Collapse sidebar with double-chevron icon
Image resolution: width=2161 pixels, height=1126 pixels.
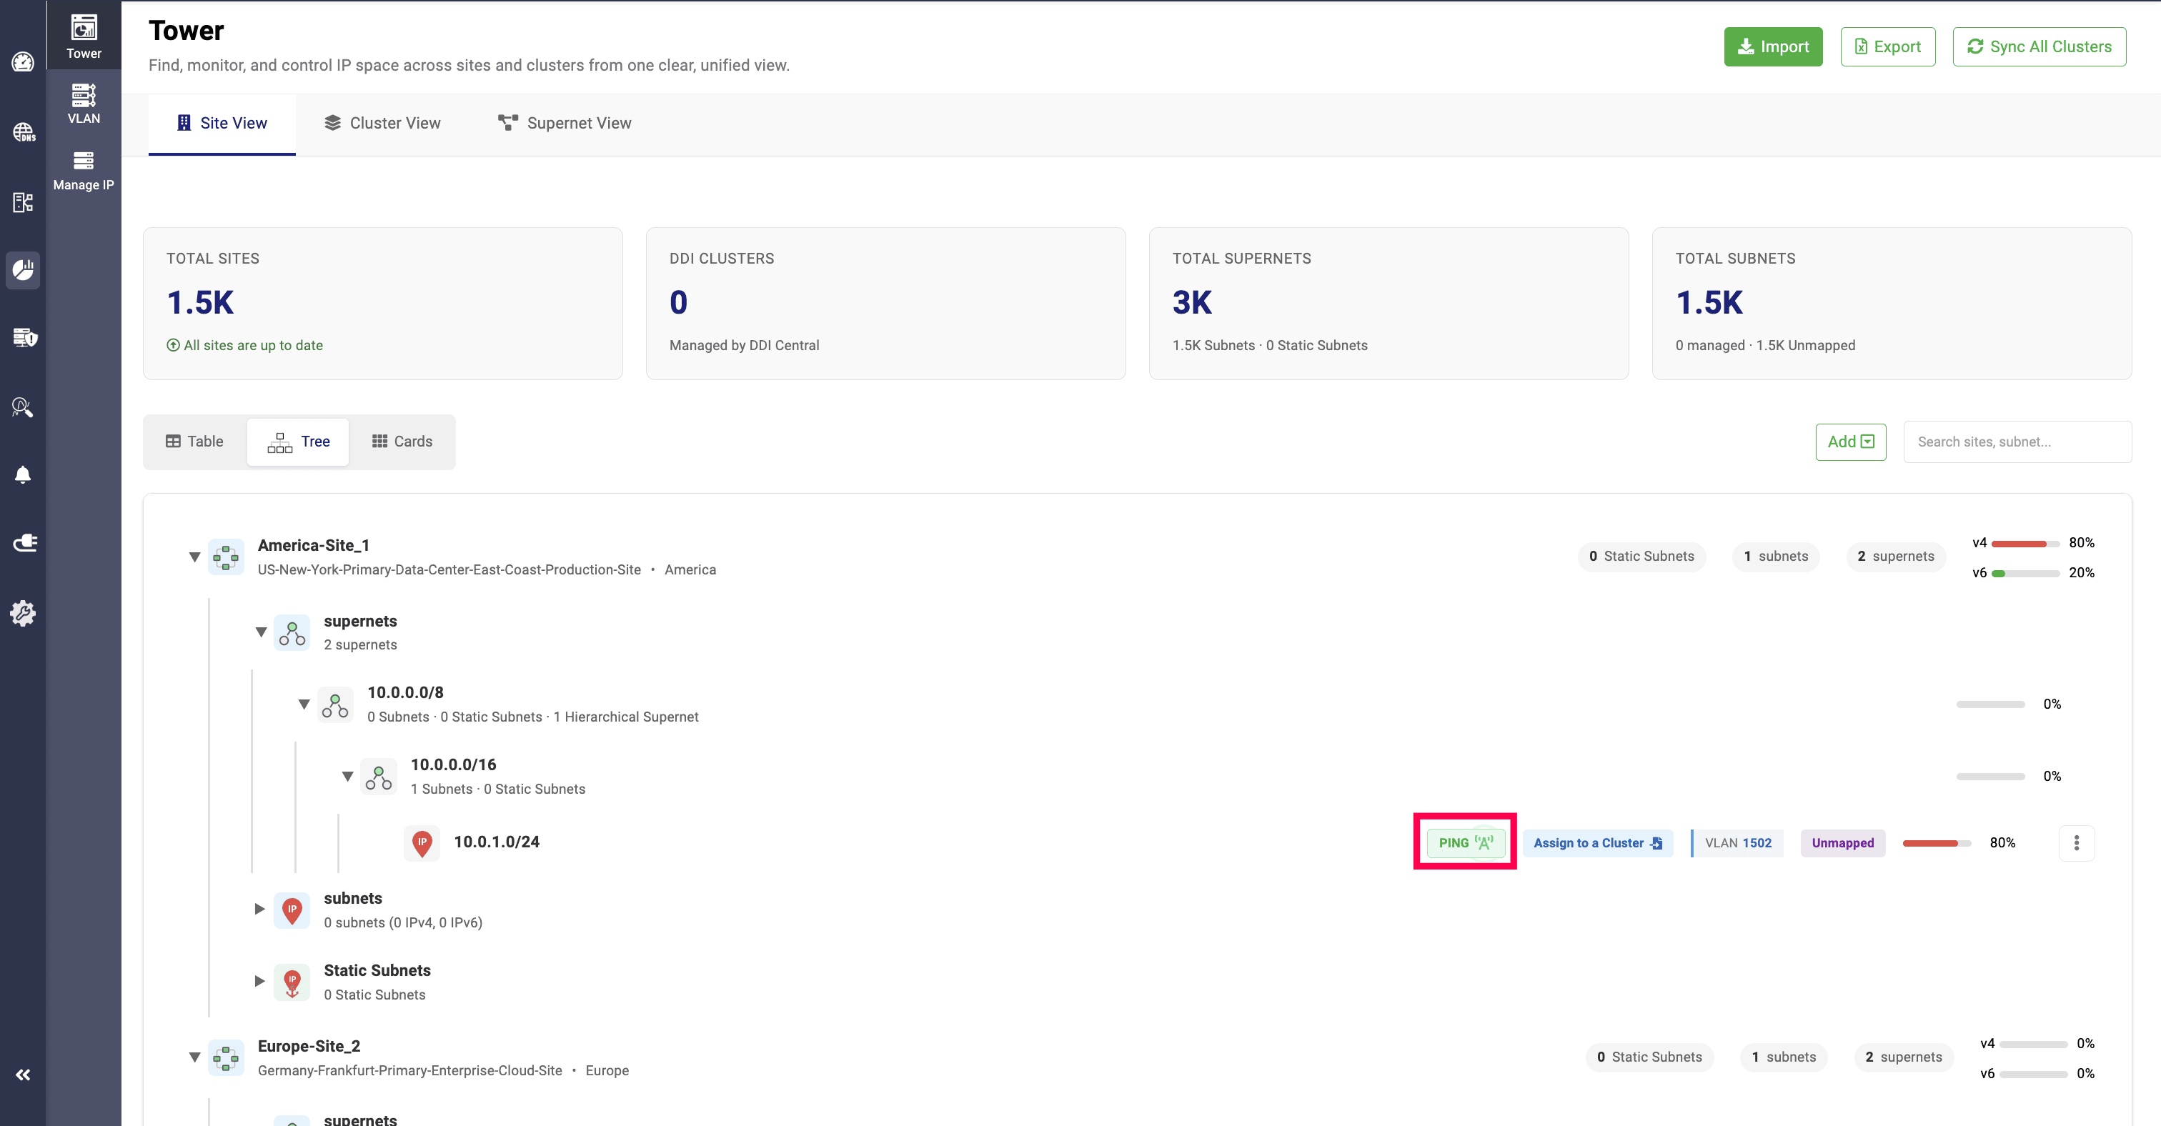(x=23, y=1074)
